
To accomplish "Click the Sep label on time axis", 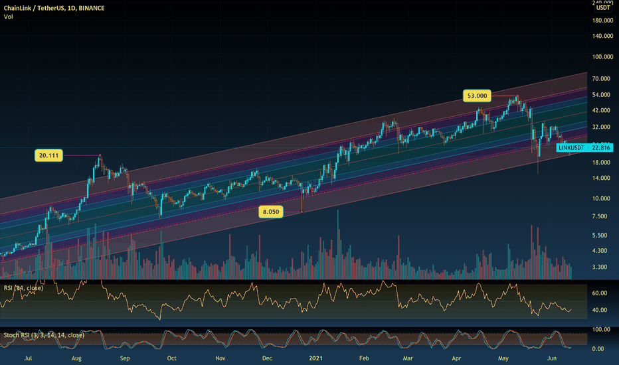I will (x=125, y=358).
